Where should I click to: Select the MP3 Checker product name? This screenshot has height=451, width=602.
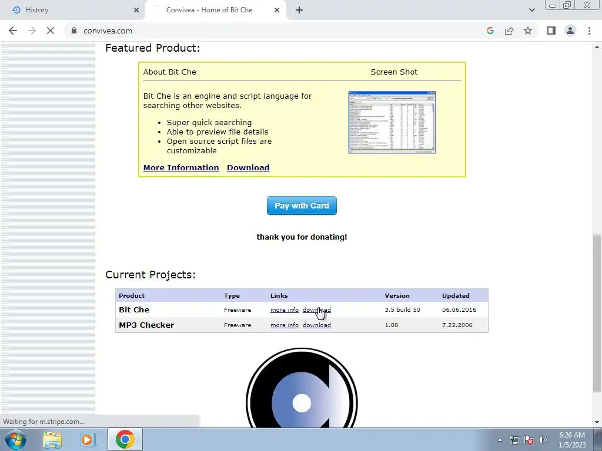pos(146,325)
